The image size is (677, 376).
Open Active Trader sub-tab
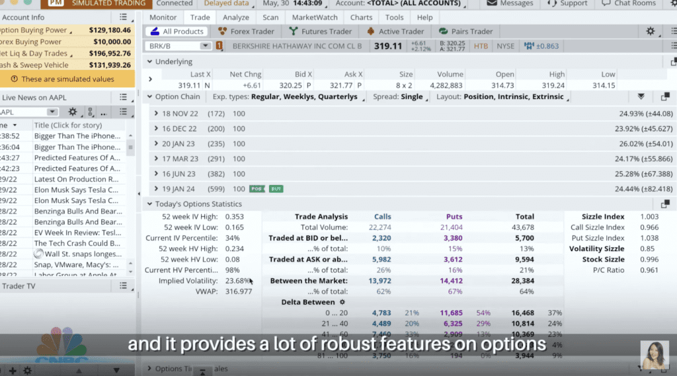[x=395, y=31]
